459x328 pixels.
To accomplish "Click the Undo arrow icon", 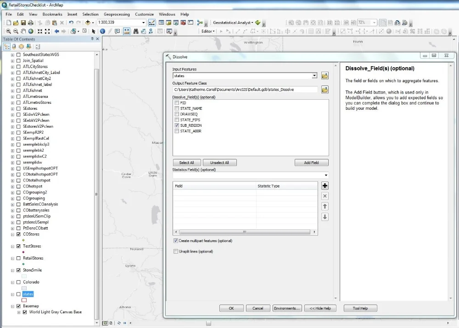I will 71,23.
